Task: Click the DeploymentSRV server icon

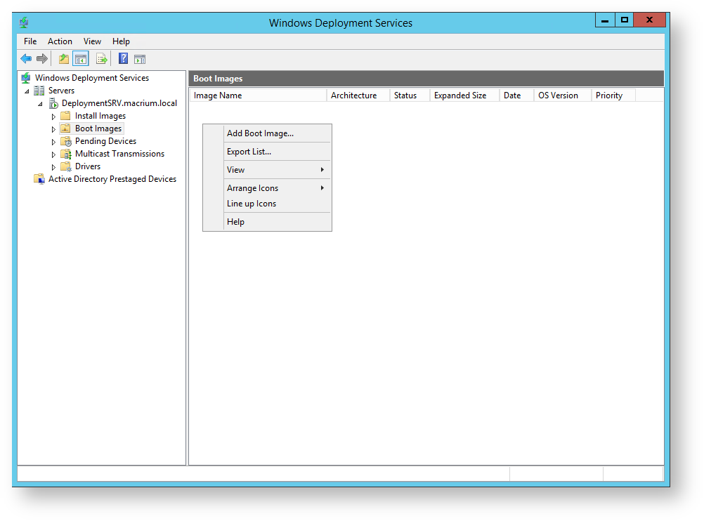Action: tap(53, 104)
